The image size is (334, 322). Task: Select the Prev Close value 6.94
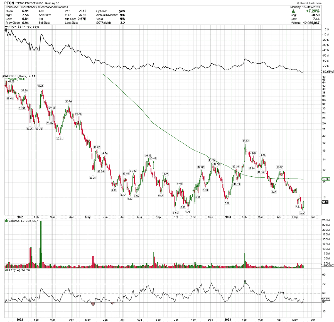pos(25,23)
